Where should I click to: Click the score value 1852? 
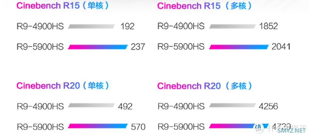tap(268, 26)
